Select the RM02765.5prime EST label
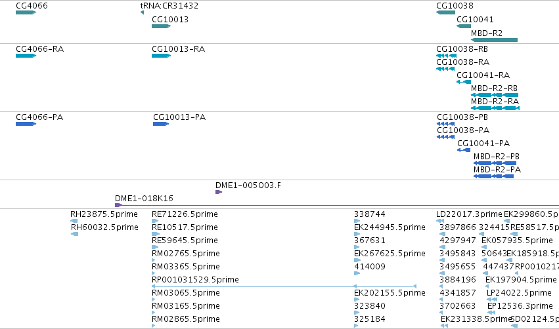The width and height of the screenshot is (559, 329). tap(186, 254)
